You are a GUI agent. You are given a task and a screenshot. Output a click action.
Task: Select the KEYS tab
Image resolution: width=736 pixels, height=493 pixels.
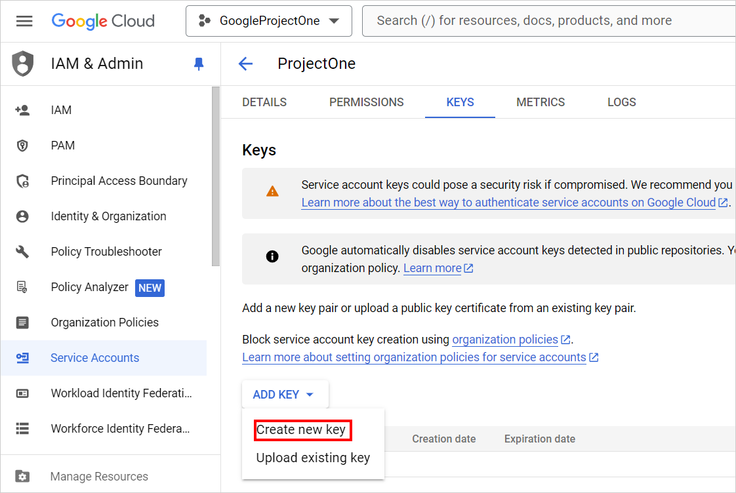pos(460,102)
